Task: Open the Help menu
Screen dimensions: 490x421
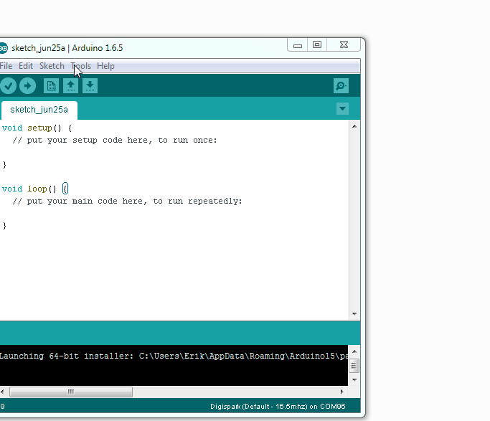Action: pyautogui.click(x=105, y=66)
